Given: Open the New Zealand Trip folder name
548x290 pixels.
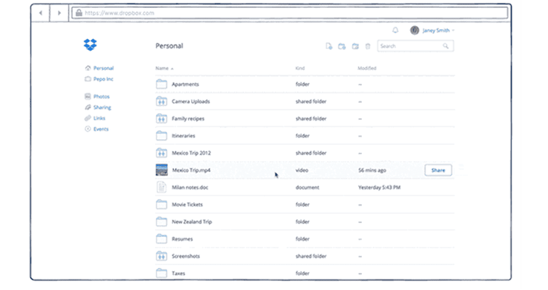Looking at the screenshot, I should point(192,222).
